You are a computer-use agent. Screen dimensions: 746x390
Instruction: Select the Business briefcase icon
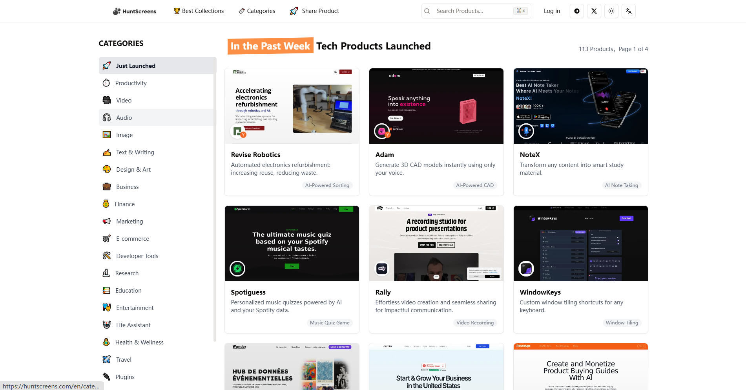[107, 187]
